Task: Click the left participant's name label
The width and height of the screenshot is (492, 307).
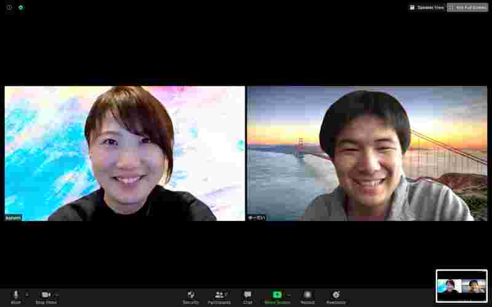Action: (13, 218)
